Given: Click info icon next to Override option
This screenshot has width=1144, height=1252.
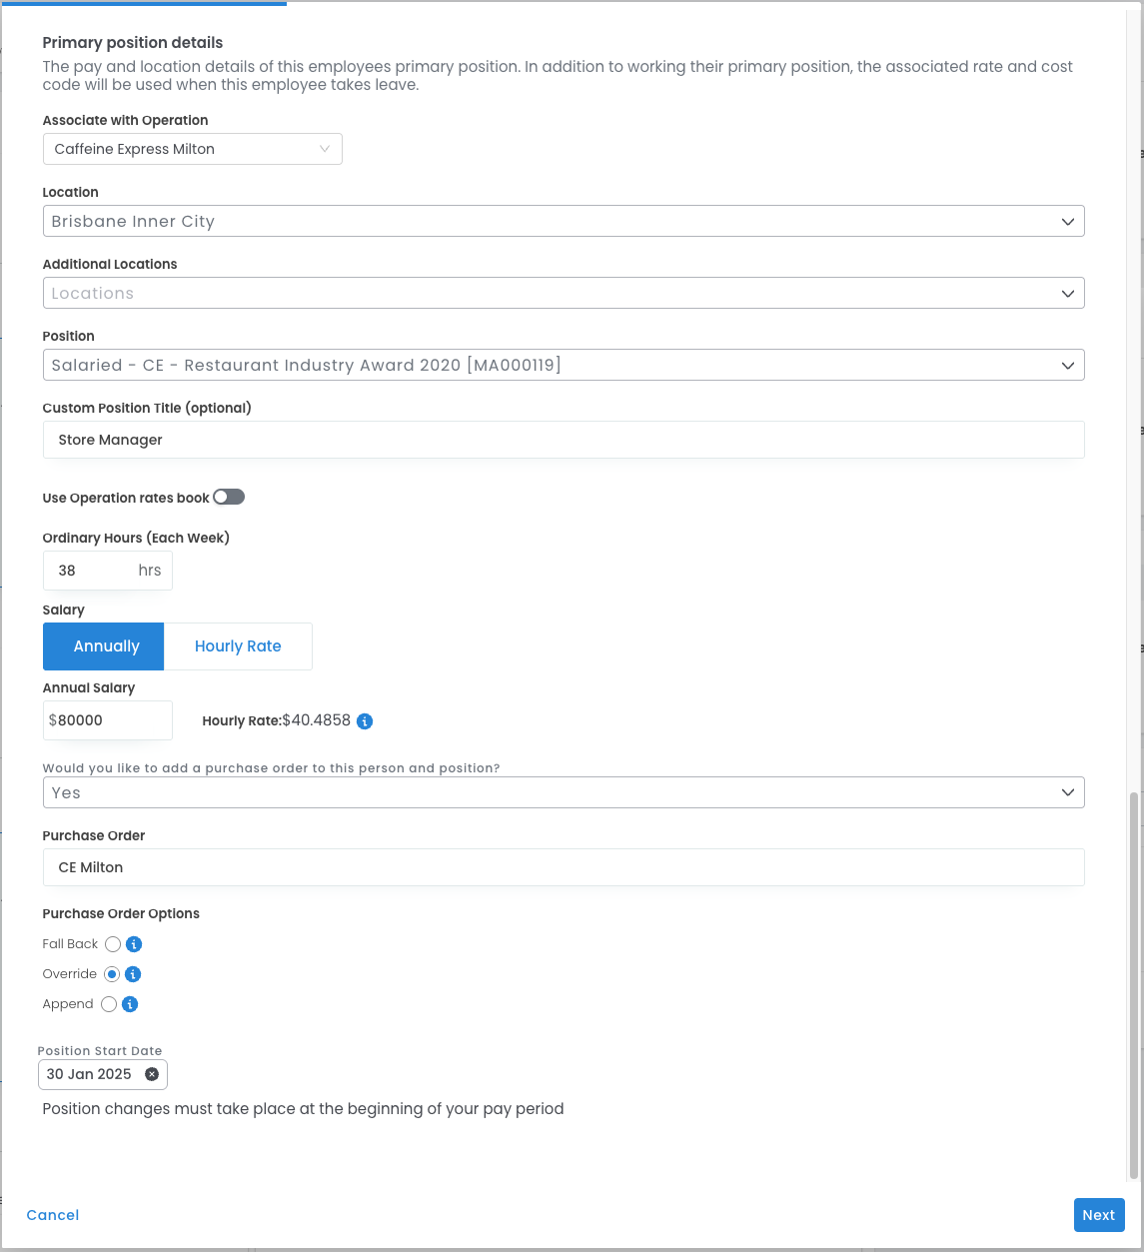Looking at the screenshot, I should [x=133, y=974].
